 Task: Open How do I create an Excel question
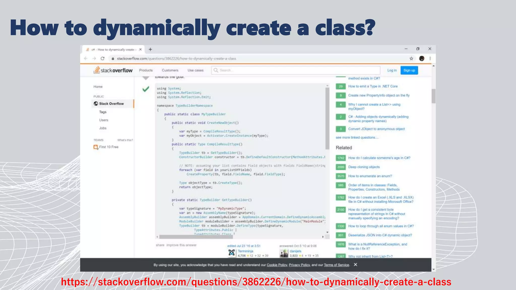(x=381, y=199)
